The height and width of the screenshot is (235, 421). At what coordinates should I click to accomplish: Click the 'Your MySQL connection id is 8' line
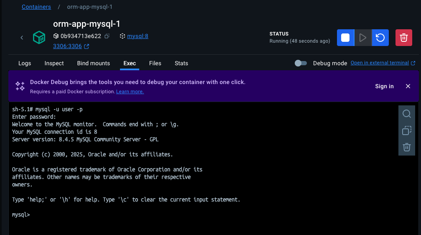(54, 132)
